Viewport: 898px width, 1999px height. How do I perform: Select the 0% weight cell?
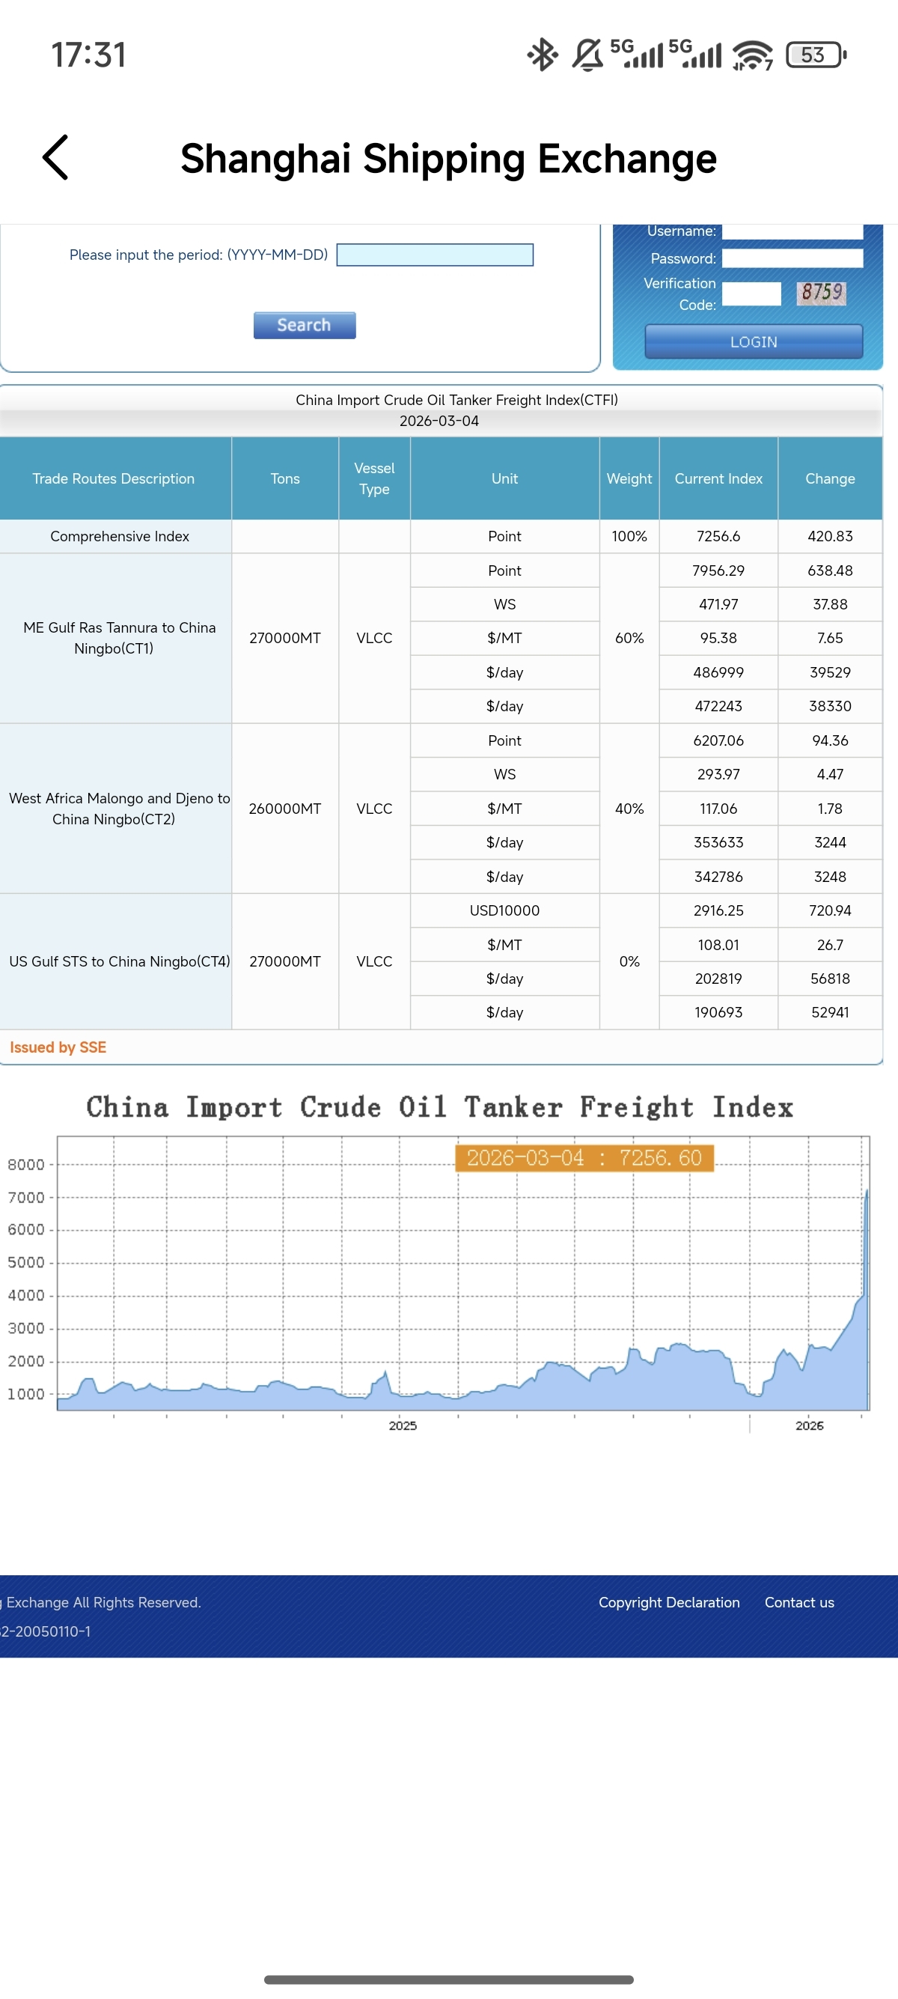click(629, 961)
